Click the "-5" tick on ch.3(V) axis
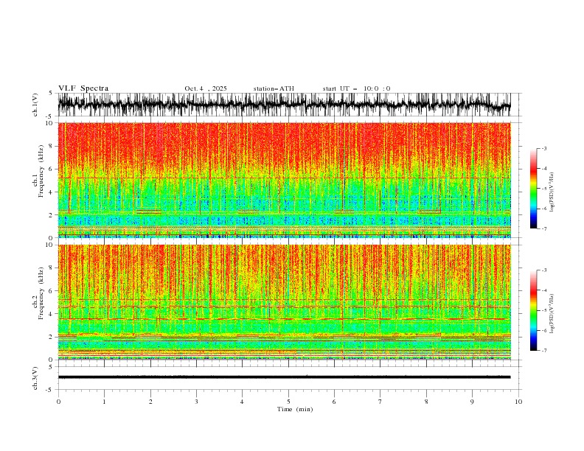The width and height of the screenshot is (584, 451). click(x=50, y=390)
